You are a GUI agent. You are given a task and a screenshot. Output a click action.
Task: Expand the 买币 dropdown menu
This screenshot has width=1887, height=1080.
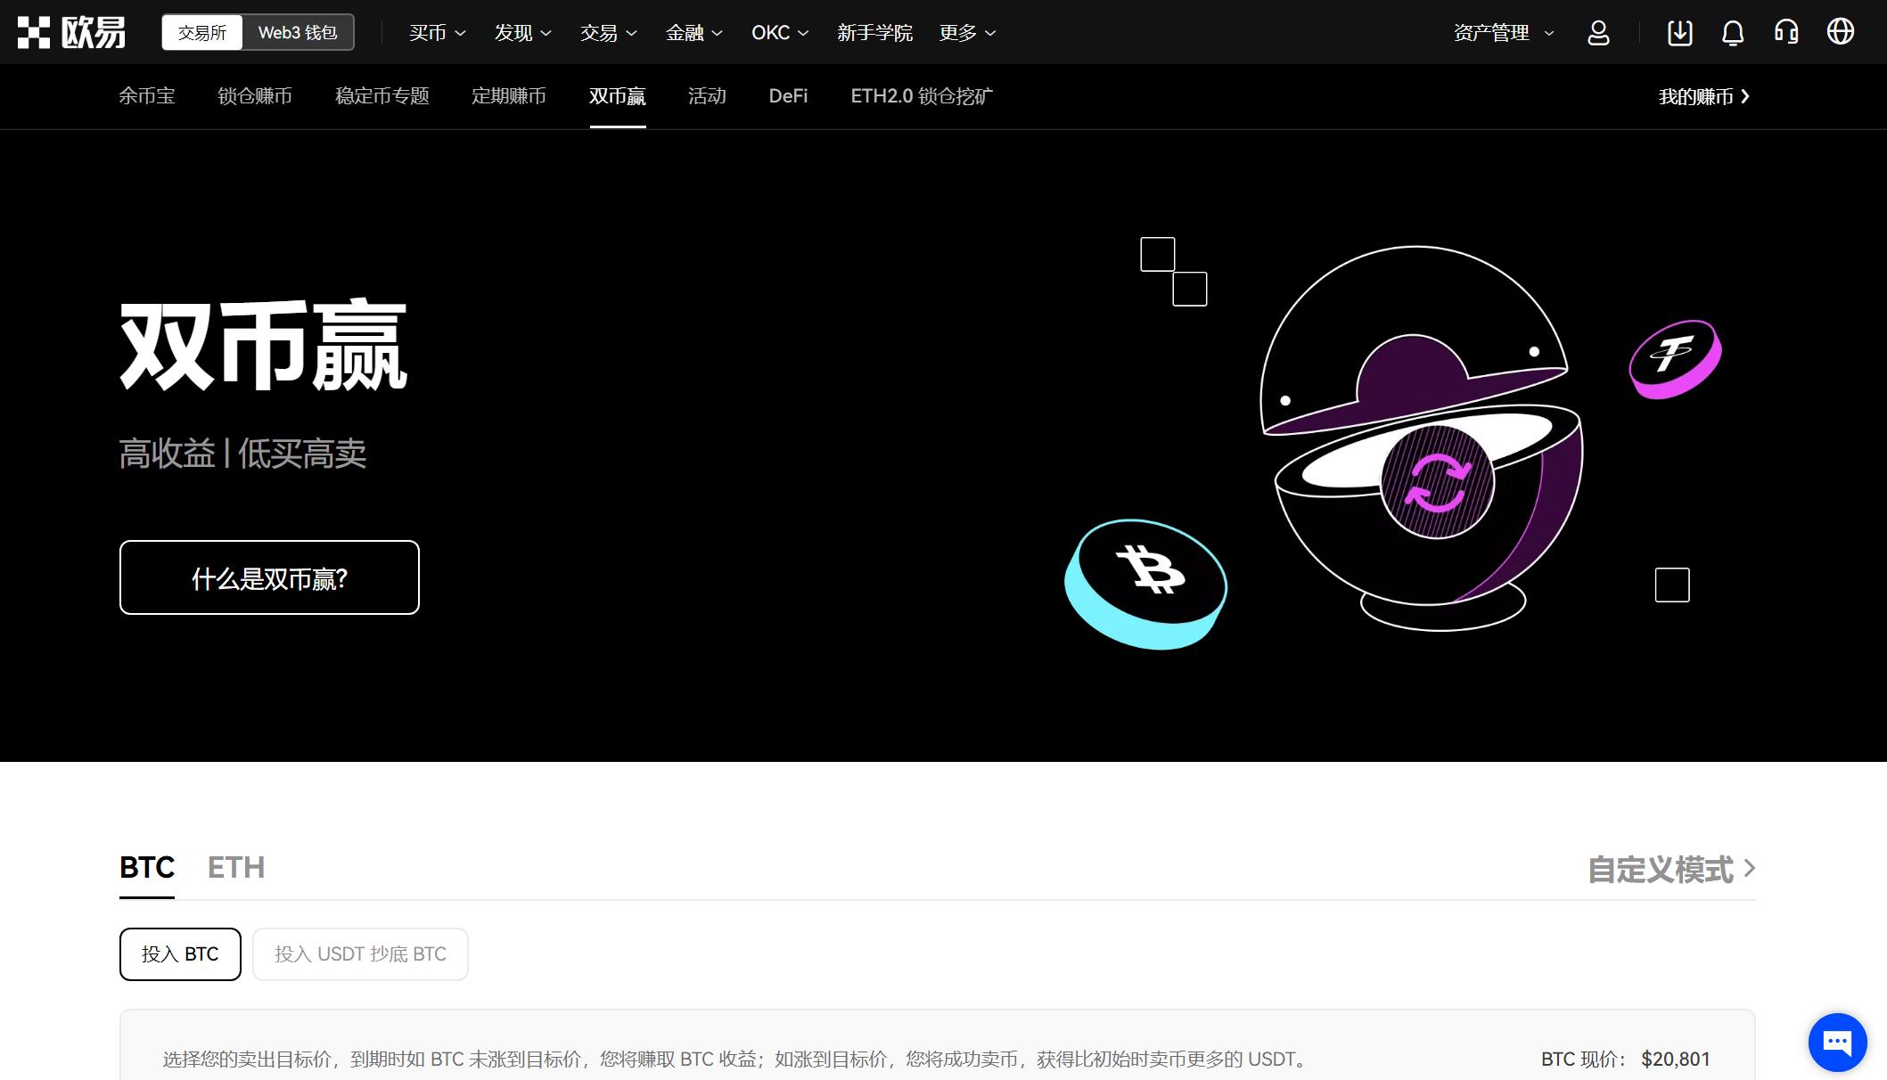point(437,33)
